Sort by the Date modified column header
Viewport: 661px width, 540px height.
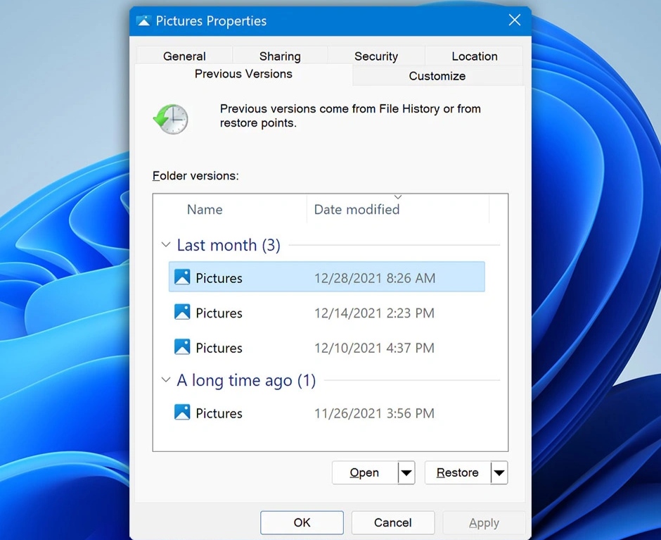click(357, 209)
